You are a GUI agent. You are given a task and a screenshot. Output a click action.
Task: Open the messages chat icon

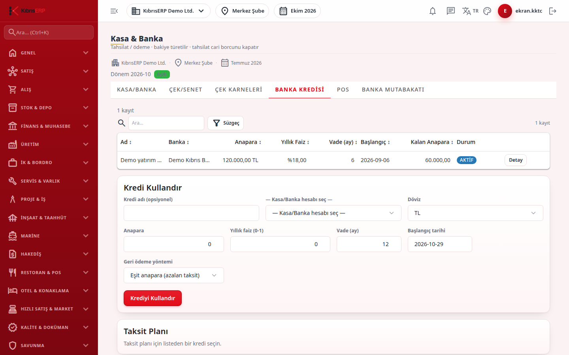click(x=451, y=11)
